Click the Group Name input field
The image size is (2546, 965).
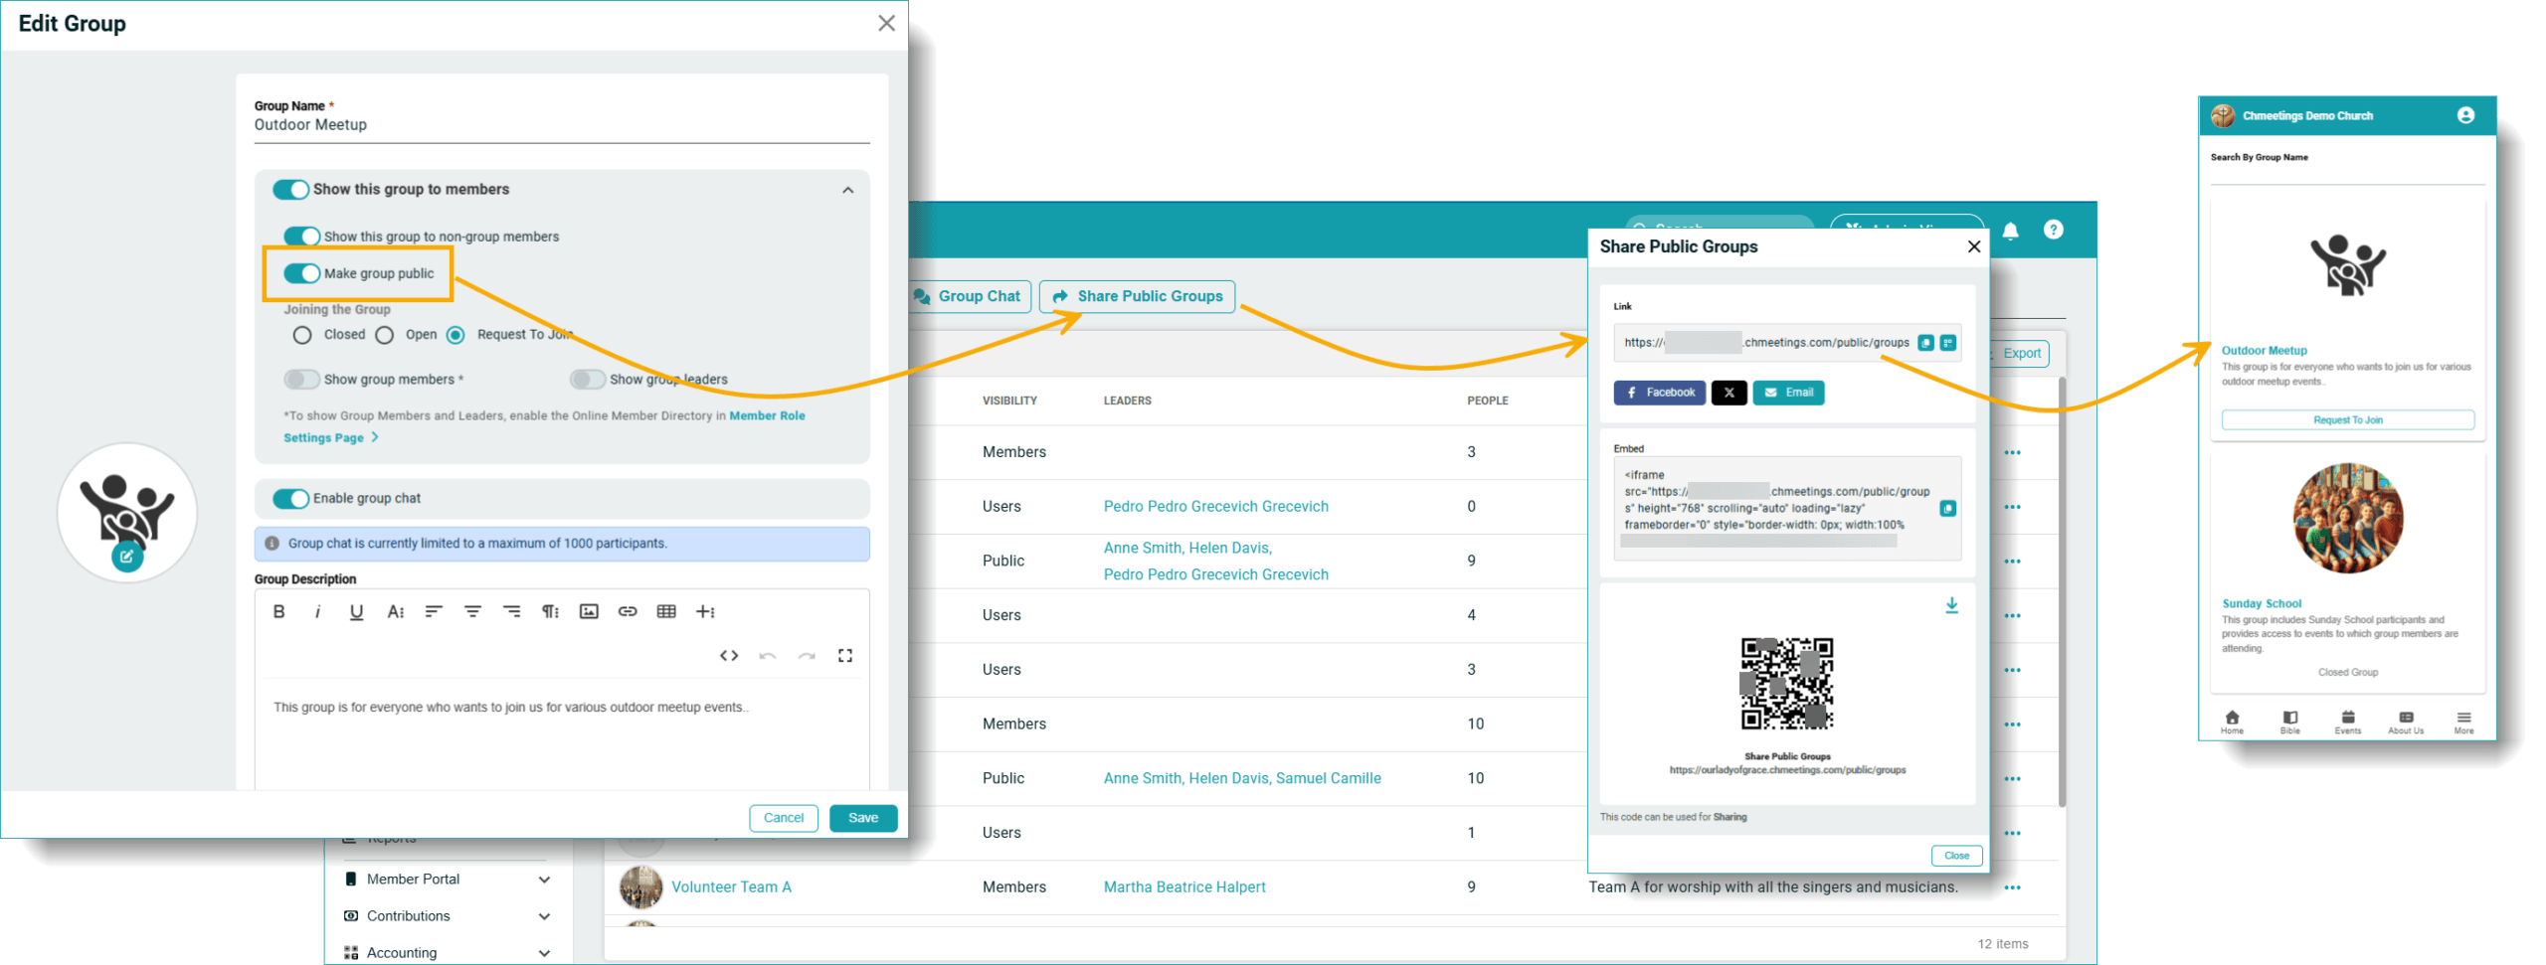562,125
